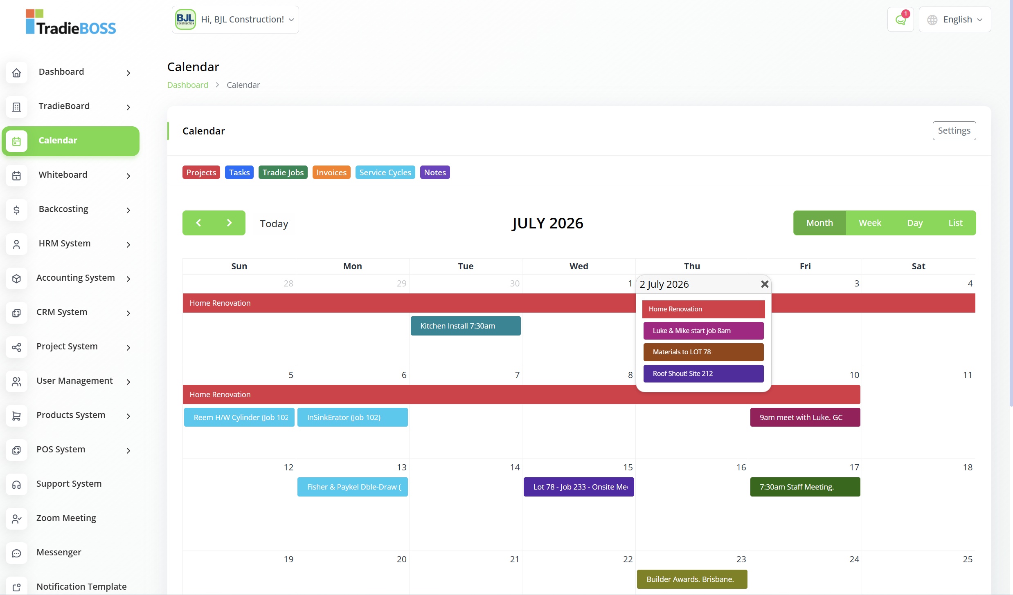
Task: Click the calendar Settings button
Action: [x=954, y=131]
